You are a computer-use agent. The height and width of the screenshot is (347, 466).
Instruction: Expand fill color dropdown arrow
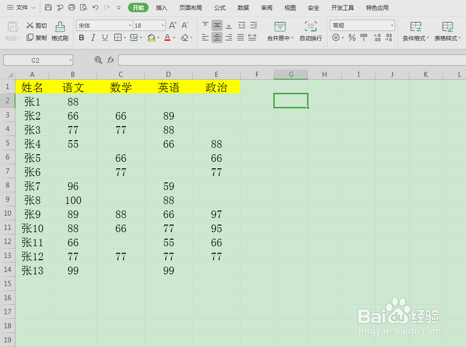[158, 38]
